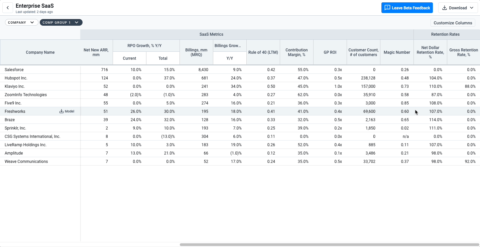Select the Salesforce row name
The width and height of the screenshot is (480, 247).
(x=14, y=70)
